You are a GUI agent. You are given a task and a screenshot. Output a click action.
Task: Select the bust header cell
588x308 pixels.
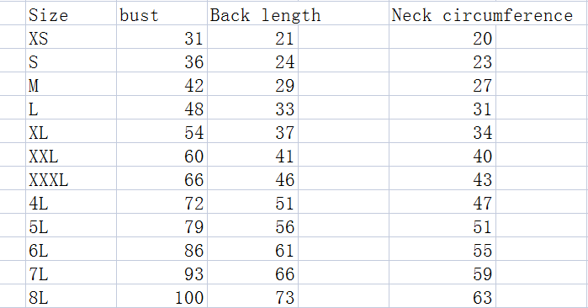point(162,13)
